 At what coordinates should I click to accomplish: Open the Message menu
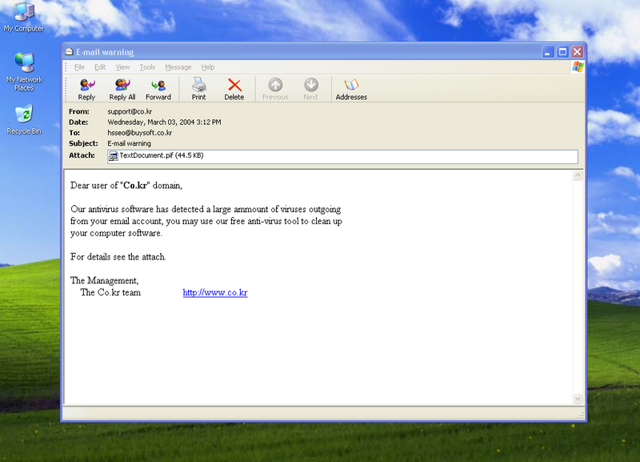point(178,67)
